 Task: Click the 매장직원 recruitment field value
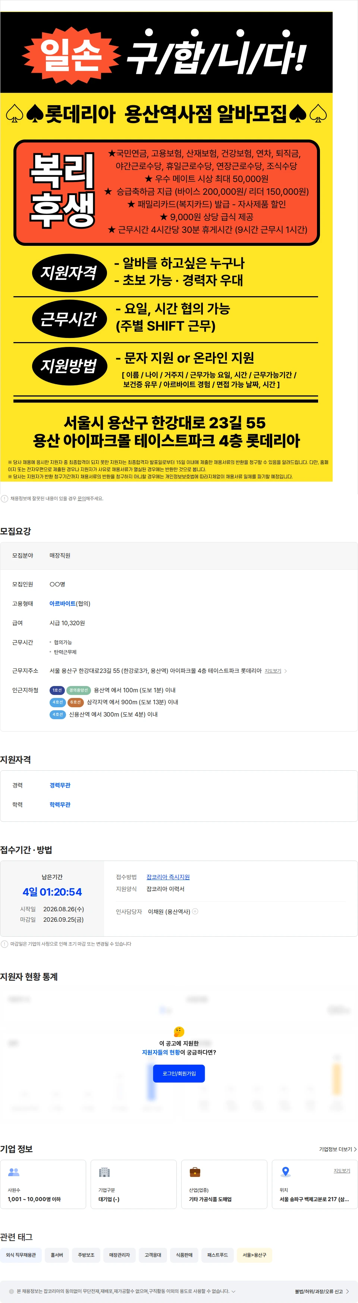click(60, 555)
